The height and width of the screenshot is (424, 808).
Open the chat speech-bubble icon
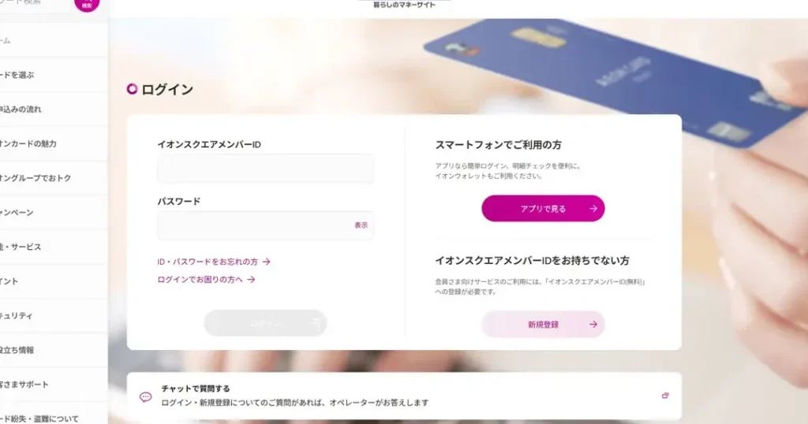click(146, 396)
